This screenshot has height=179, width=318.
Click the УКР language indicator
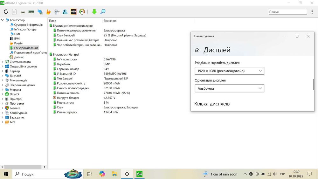coord(282,174)
